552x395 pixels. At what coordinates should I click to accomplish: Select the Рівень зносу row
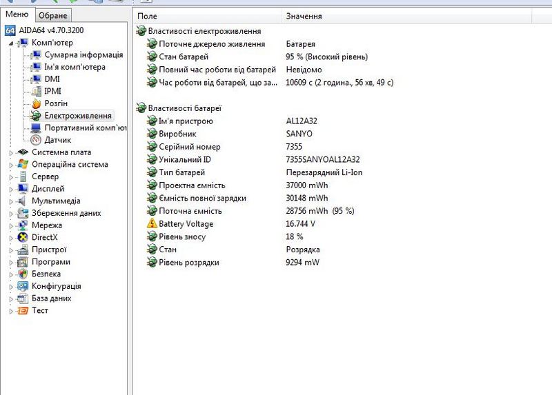[182, 237]
